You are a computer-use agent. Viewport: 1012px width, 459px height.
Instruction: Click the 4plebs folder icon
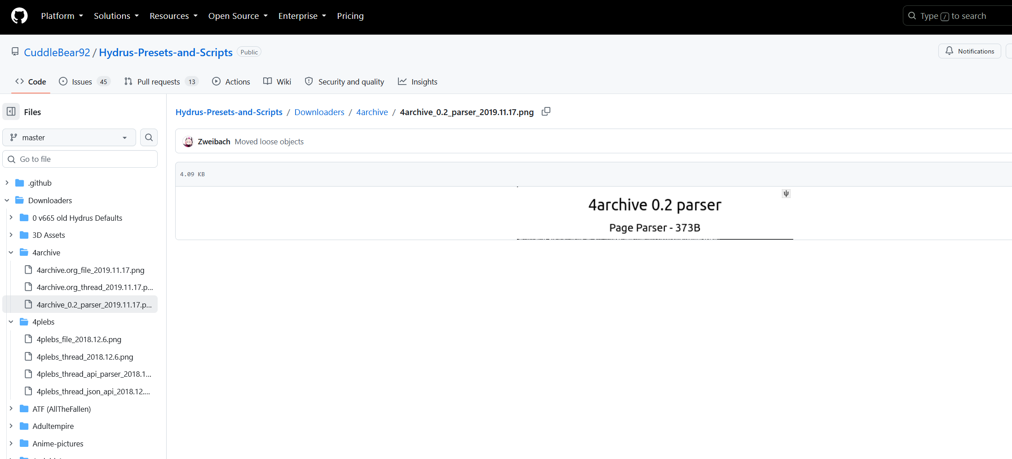click(24, 322)
